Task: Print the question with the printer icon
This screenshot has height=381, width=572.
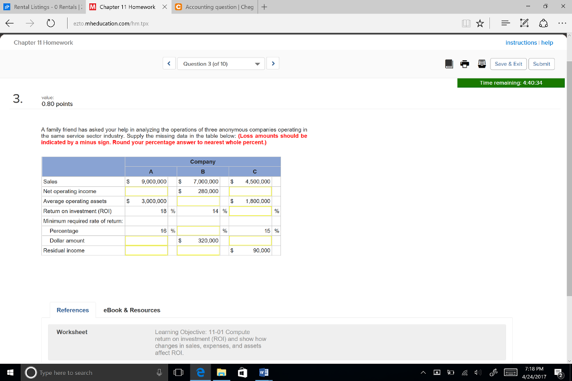Action: coord(465,64)
